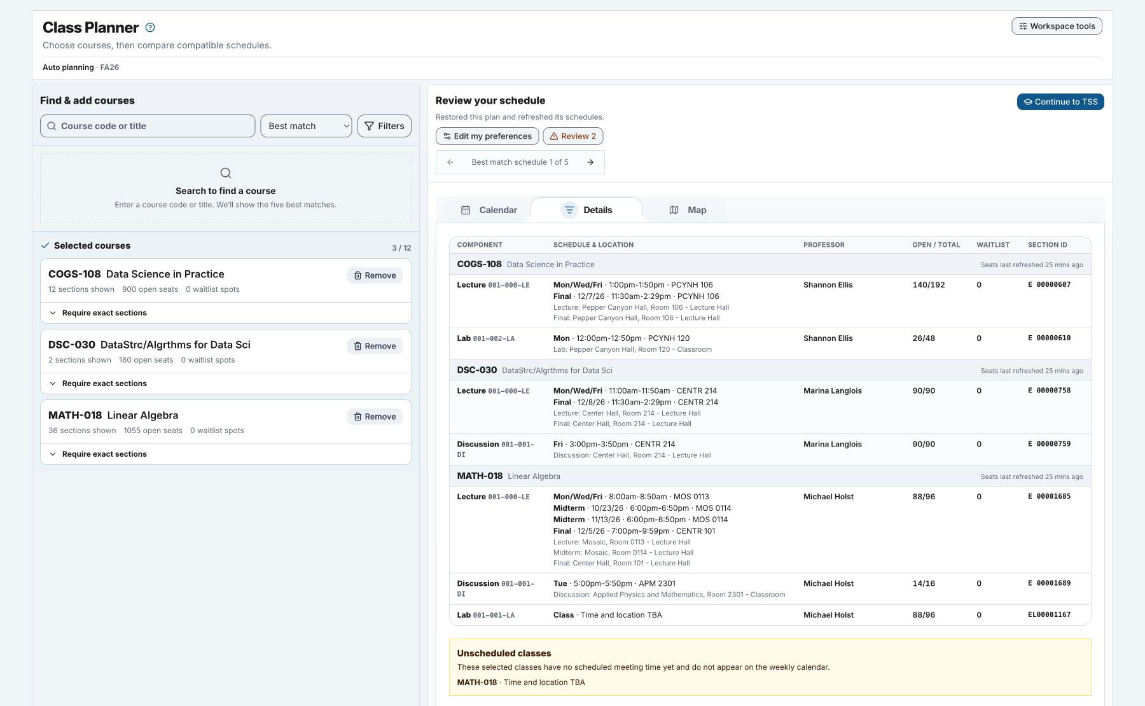The height and width of the screenshot is (706, 1145).
Task: Select section ID E 00001685
Action: 1049,497
